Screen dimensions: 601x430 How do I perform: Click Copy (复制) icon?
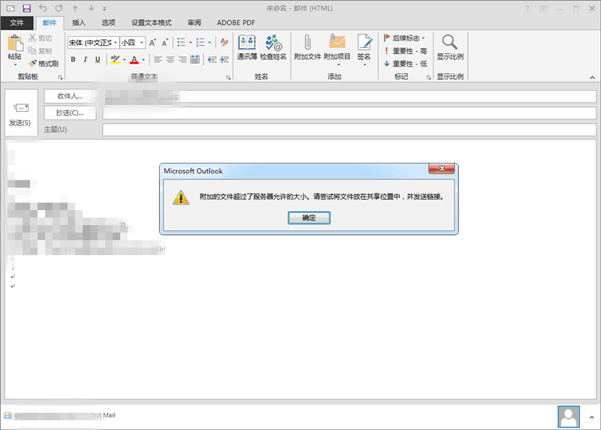40,50
